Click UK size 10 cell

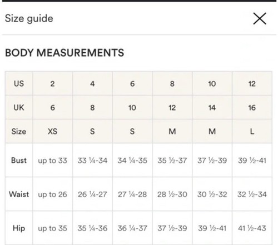pos(132,107)
